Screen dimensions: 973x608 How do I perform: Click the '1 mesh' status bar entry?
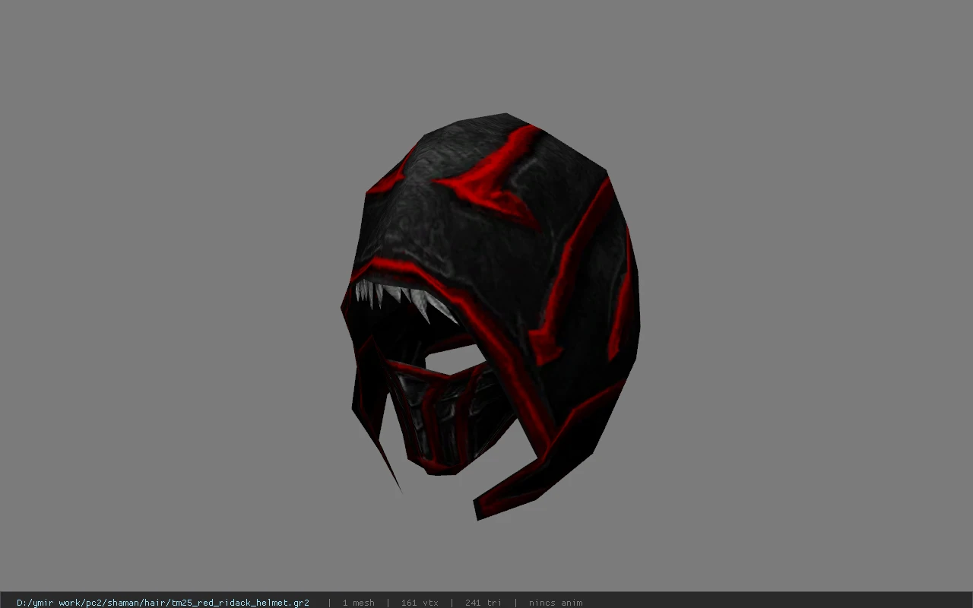pos(358,603)
